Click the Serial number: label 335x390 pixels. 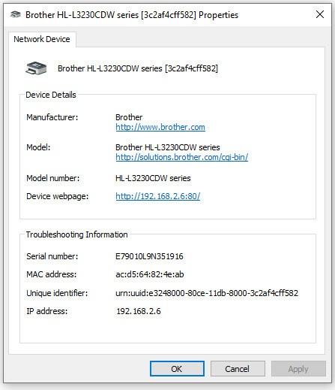52,256
